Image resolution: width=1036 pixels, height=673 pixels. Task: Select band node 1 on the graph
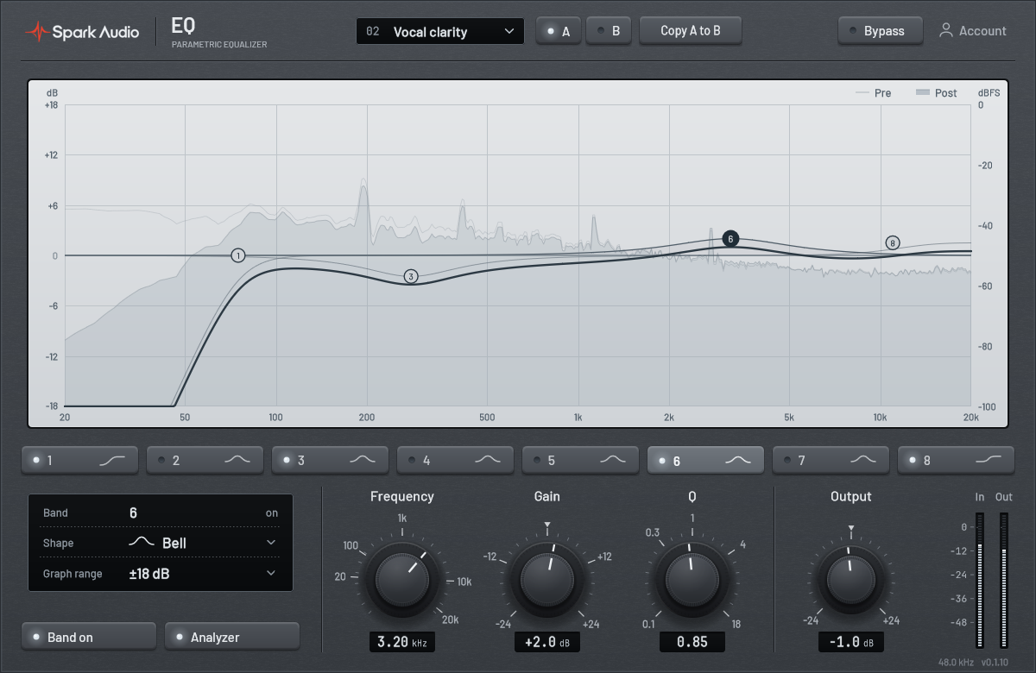click(x=238, y=255)
